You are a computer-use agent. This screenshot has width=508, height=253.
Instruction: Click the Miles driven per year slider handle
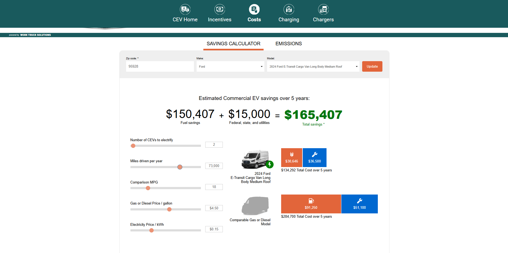pyautogui.click(x=180, y=167)
